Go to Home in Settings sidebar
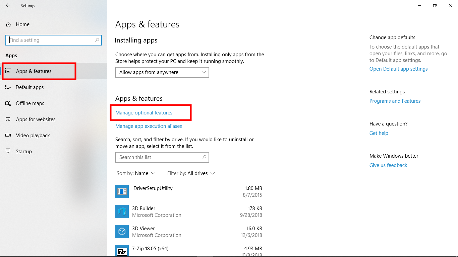The height and width of the screenshot is (257, 458). [x=54, y=24]
